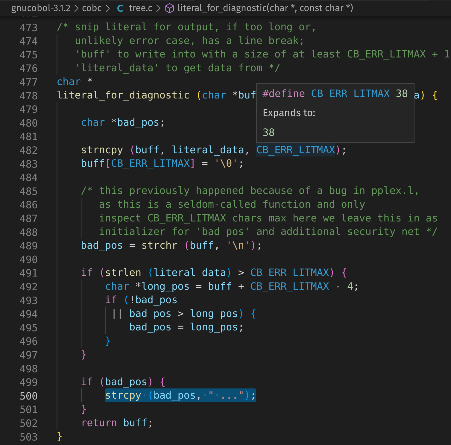The image size is (451, 445).
Task: Click the function name literal_for_diagnostic in code
Action: [x=123, y=95]
